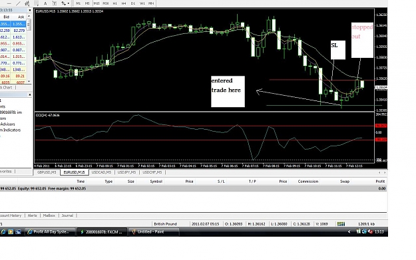The height and width of the screenshot is (260, 416).
Task: Click the Symbol column header
Action: [x=156, y=182]
